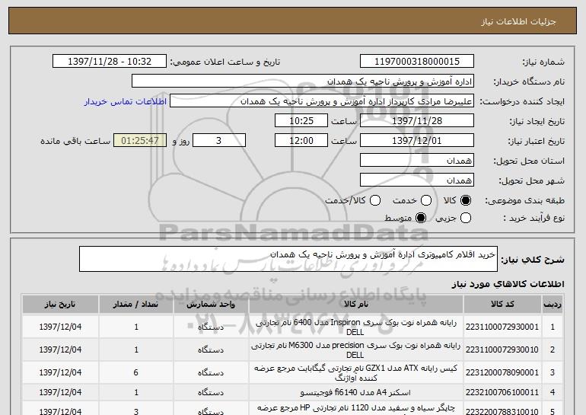The height and width of the screenshot is (415, 586).
Task: Choose the متوسط purchase type option
Action: [x=420, y=218]
